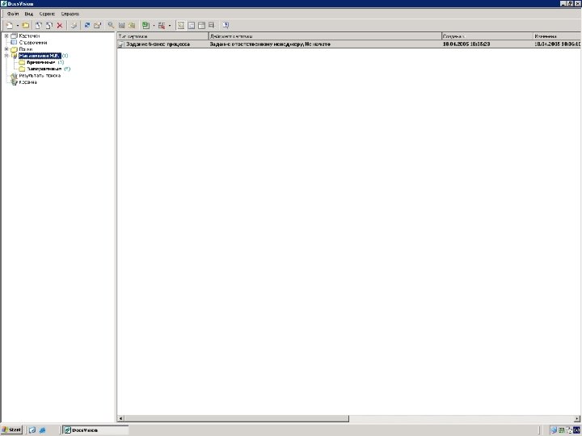Viewport: 582px width, 436px height.
Task: Open the Справка menu
Action: coord(70,14)
